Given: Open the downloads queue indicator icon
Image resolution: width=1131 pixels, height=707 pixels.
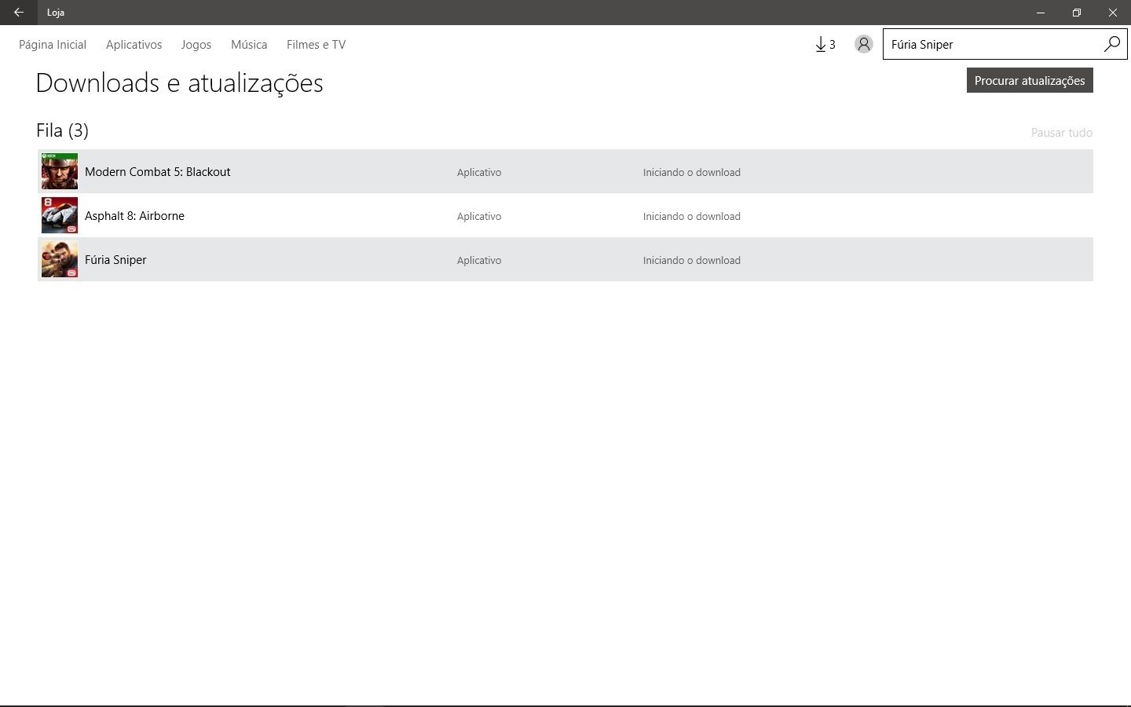Looking at the screenshot, I should [825, 45].
